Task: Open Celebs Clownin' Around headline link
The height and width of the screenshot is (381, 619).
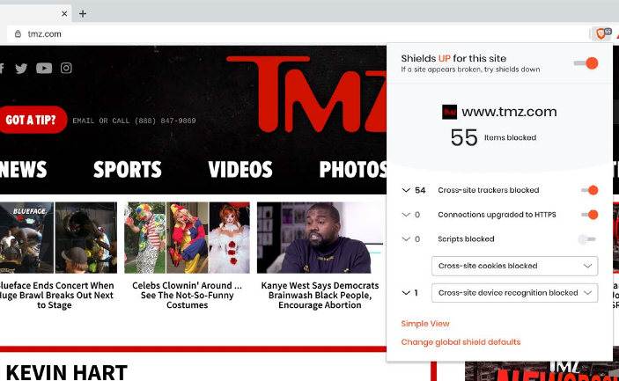Action: tap(188, 295)
